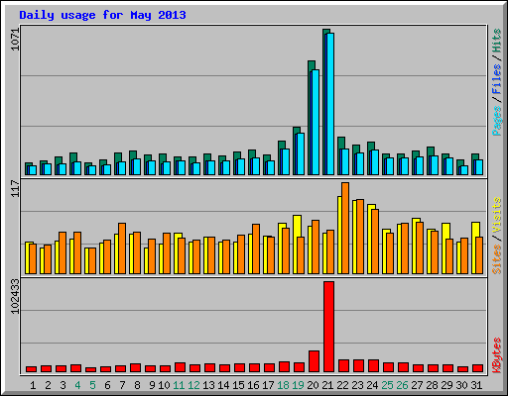Click the day 19 yellow sites bar
This screenshot has height=396, width=508.
coord(297,245)
